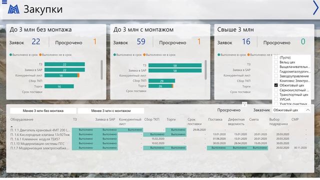Sort by Выбор подрядчика column header
320x180 pixels.
coord(278,121)
